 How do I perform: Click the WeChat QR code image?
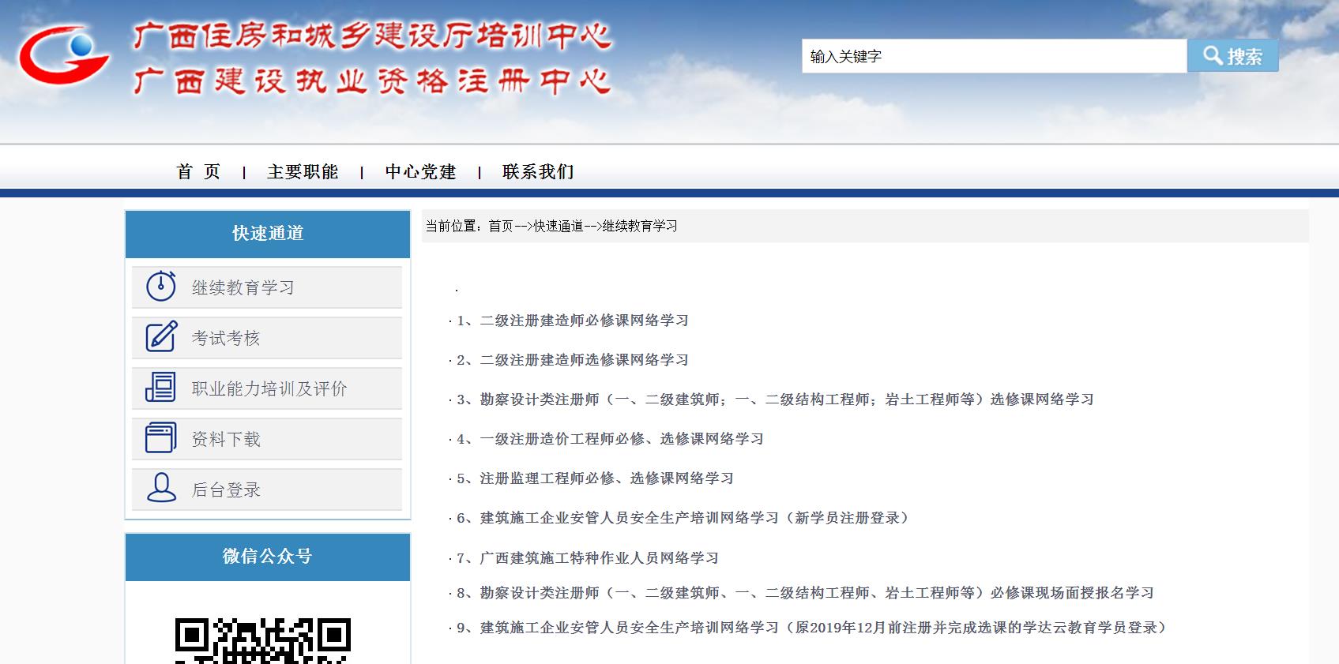click(x=262, y=640)
